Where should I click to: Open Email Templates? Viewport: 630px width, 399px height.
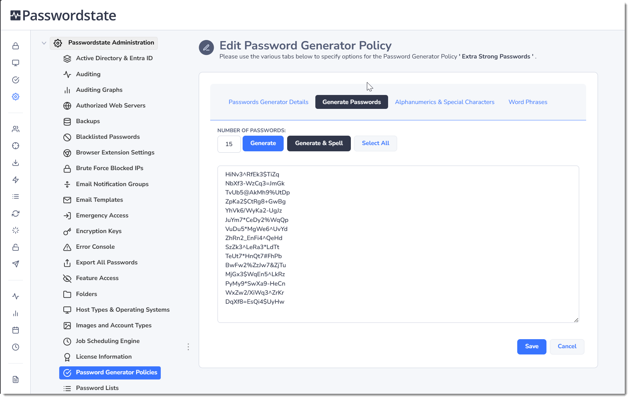point(100,200)
